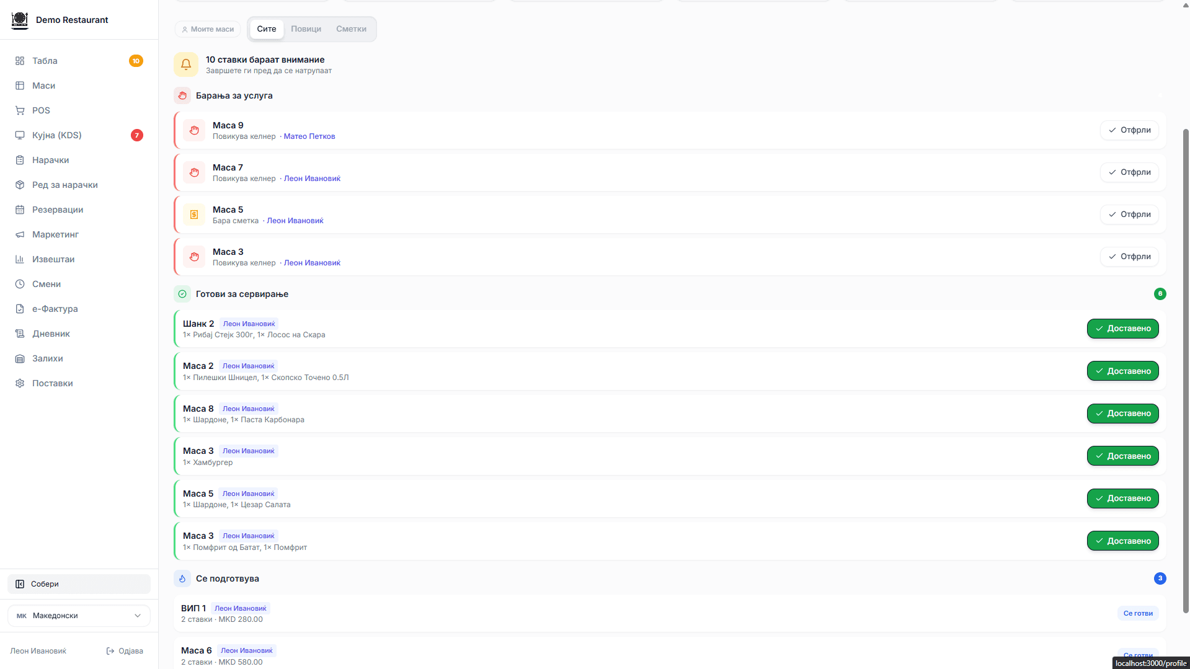Open the Нарачки clipboard icon
The image size is (1190, 669).
20,160
